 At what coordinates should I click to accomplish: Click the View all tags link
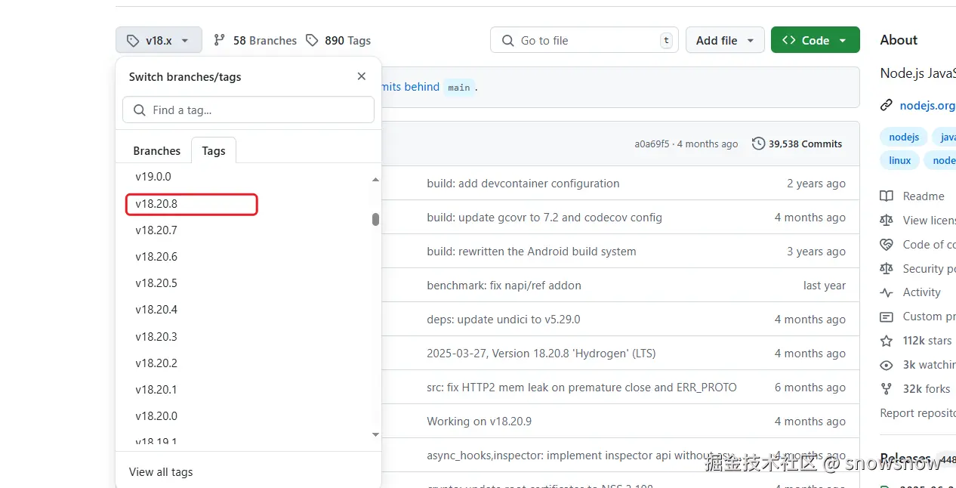coord(161,472)
